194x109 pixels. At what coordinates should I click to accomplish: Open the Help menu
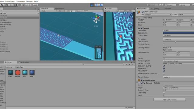coord(36,1)
